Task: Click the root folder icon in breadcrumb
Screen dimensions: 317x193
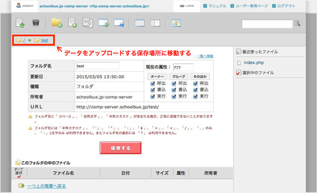Action: (x=19, y=40)
